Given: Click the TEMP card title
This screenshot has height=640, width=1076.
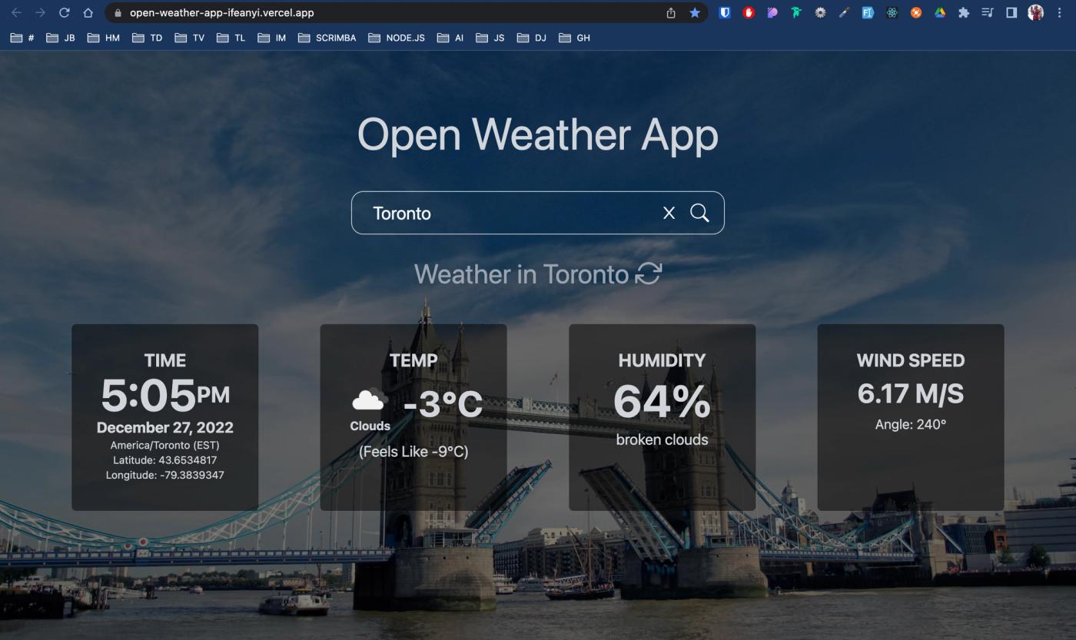Looking at the screenshot, I should point(413,360).
